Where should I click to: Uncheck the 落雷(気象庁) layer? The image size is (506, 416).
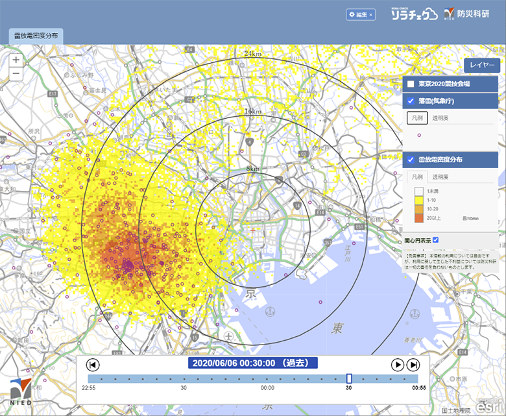411,101
